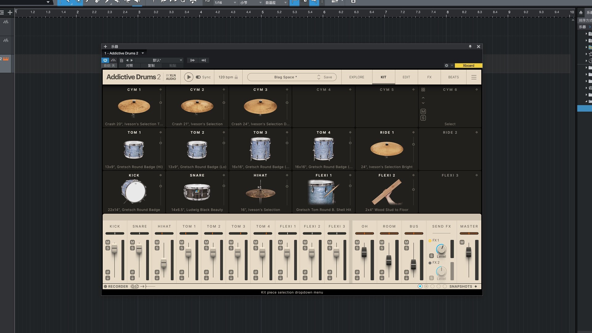
Task: Click the MASTER volume fader
Action: click(x=469, y=252)
